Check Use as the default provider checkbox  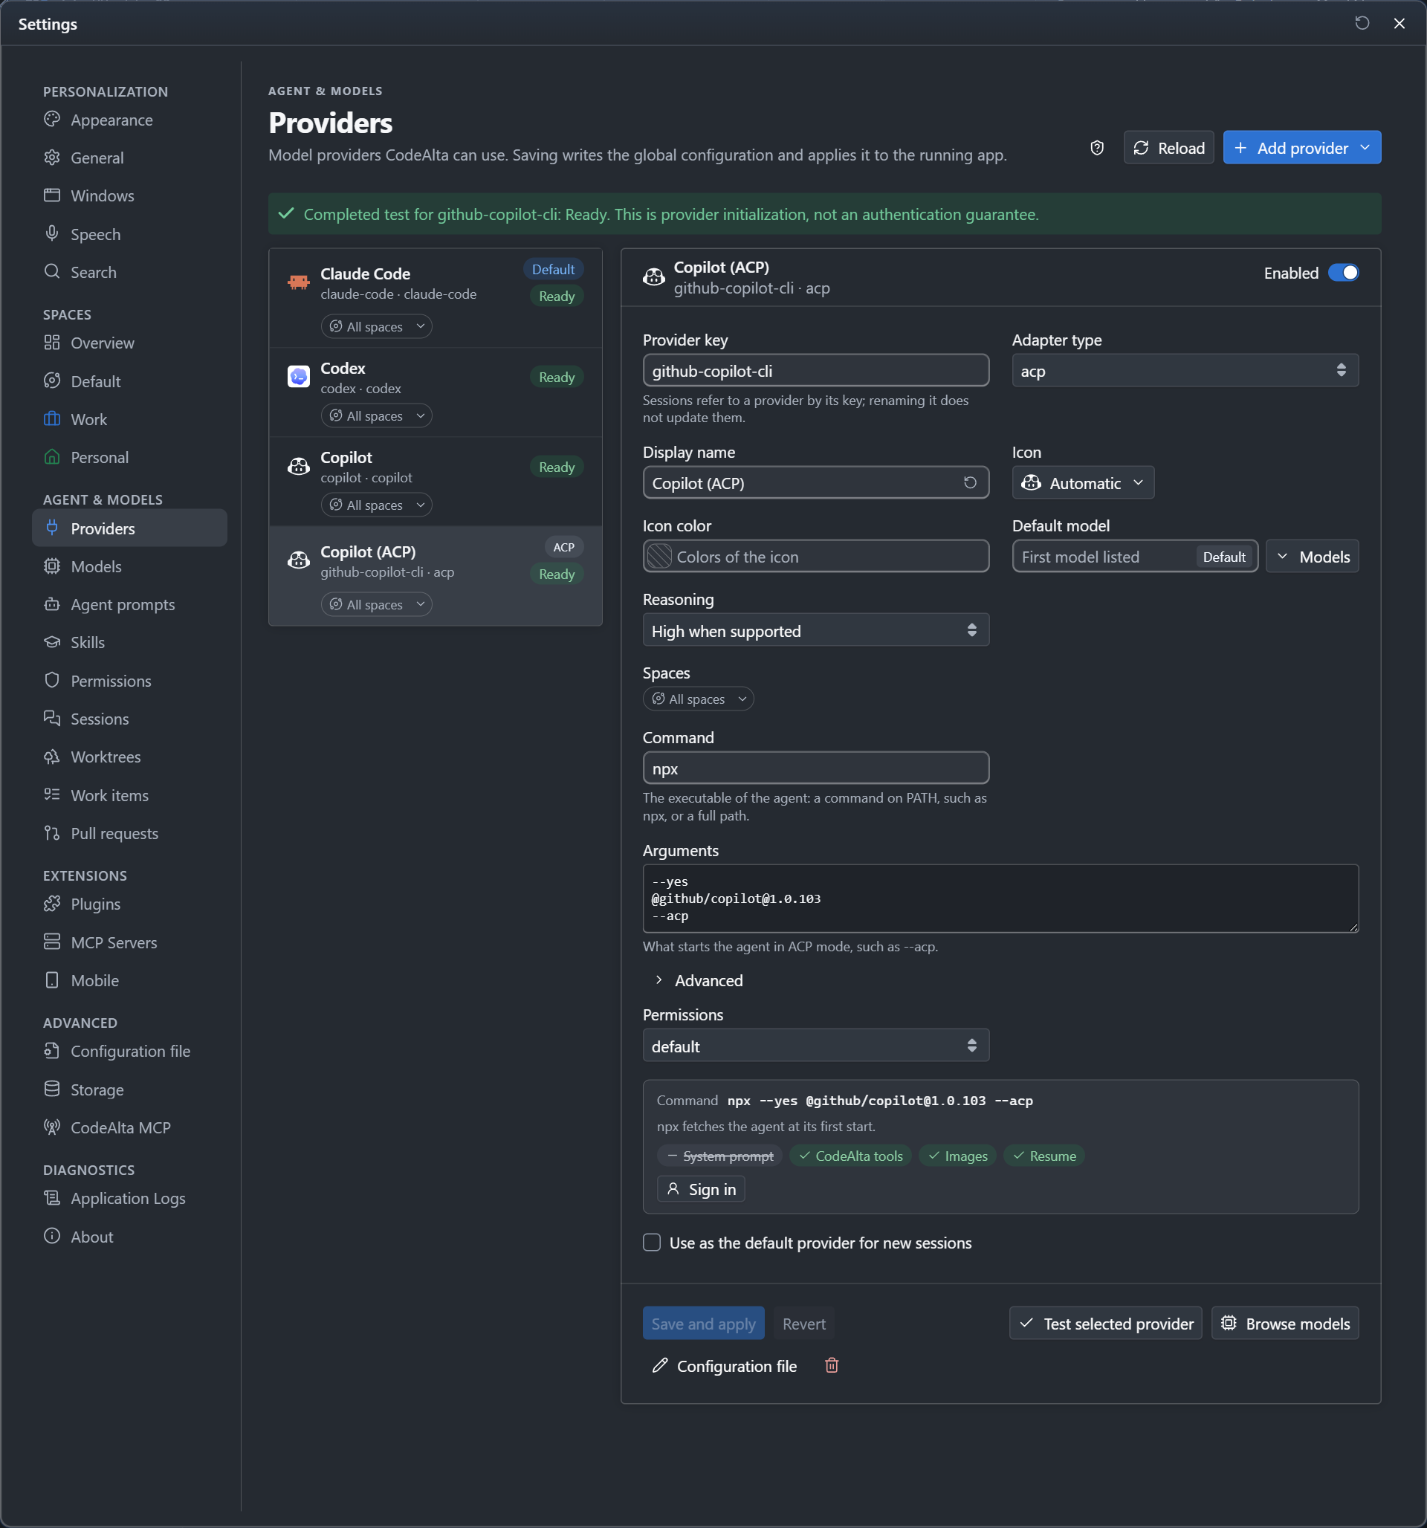pyautogui.click(x=652, y=1242)
